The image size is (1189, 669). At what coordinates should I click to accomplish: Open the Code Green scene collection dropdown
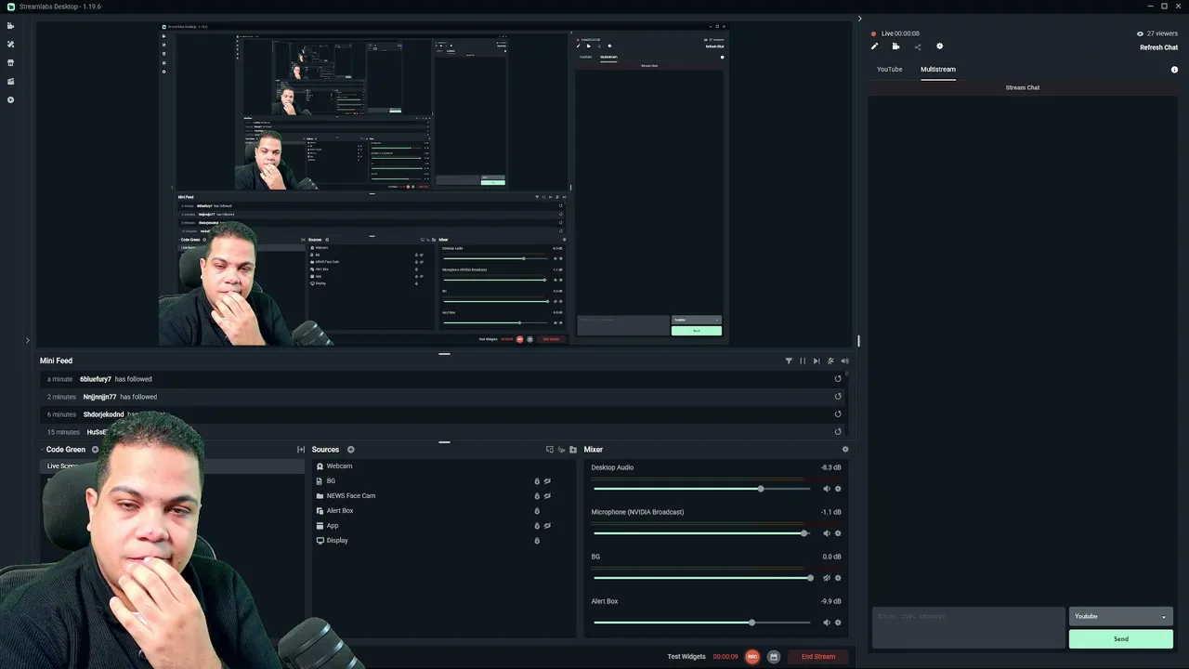coord(65,450)
